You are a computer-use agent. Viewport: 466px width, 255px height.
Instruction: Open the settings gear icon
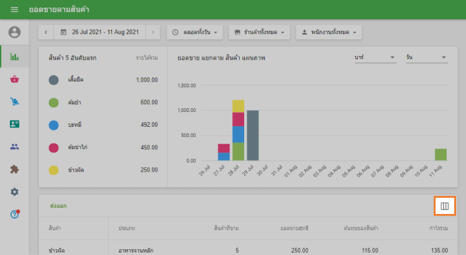click(14, 192)
